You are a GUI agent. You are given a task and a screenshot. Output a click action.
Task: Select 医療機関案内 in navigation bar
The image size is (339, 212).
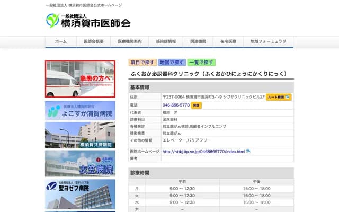pyautogui.click(x=130, y=41)
